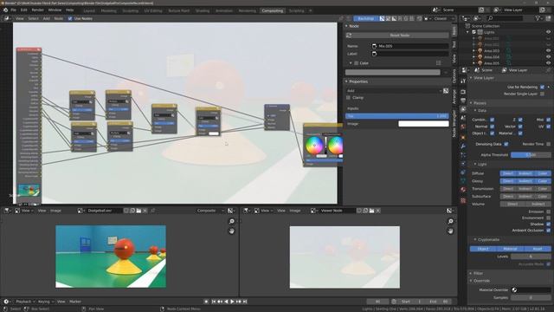Screen dimensions: 554x312
Task: Open the Texture properties tab (checker icon)
Action: click(463, 200)
